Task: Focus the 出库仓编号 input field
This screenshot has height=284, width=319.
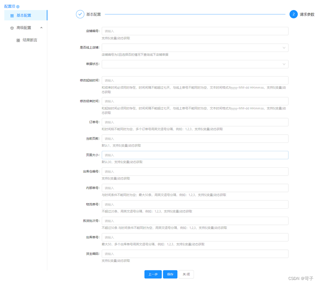Action: click(195, 171)
